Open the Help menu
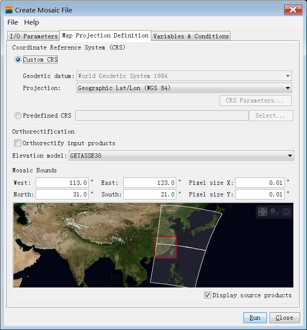 coord(31,22)
